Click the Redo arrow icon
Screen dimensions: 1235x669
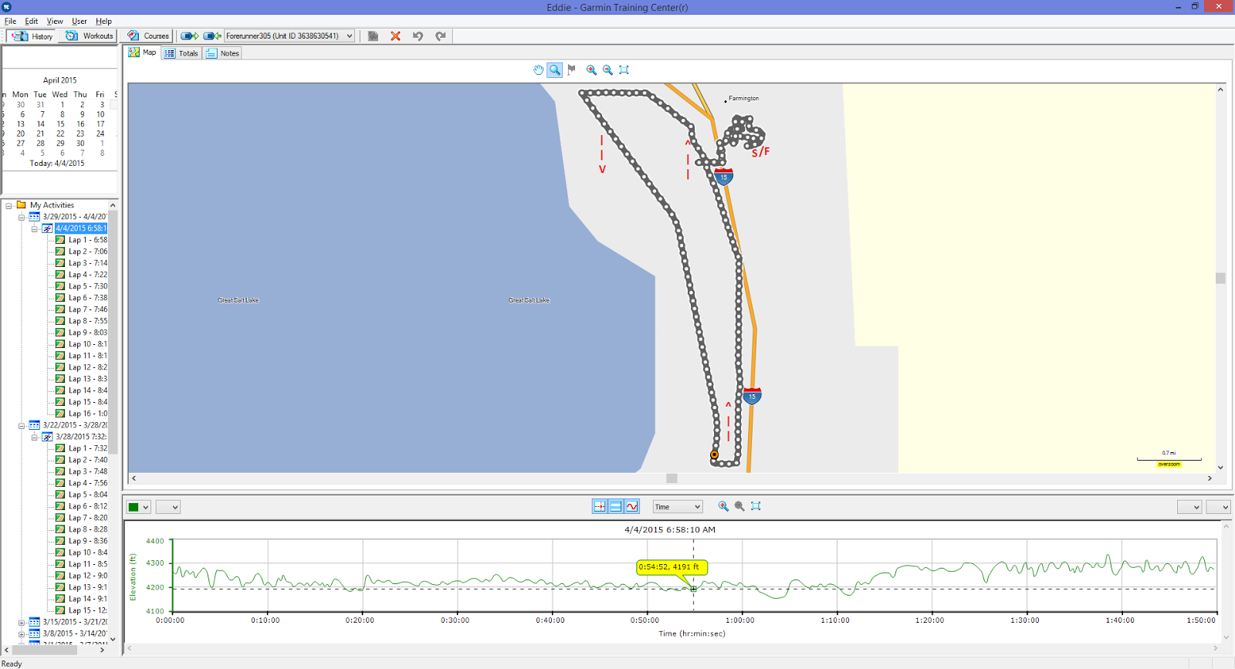pos(441,35)
